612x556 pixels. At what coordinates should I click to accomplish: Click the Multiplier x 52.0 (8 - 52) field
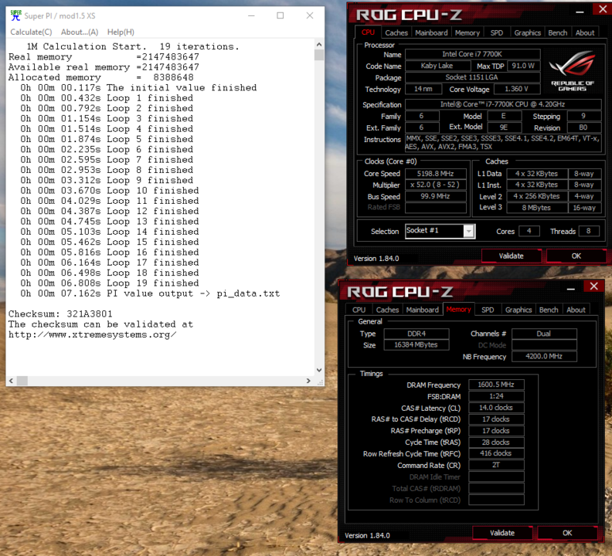(x=435, y=185)
